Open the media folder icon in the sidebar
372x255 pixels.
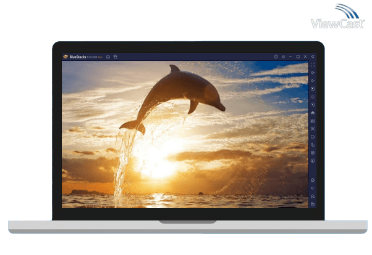coord(313,137)
